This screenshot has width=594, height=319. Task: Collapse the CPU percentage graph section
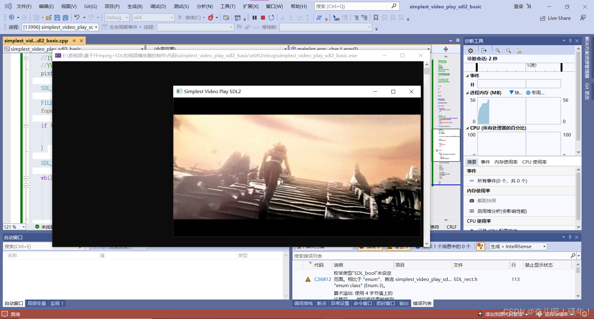pyautogui.click(x=467, y=128)
